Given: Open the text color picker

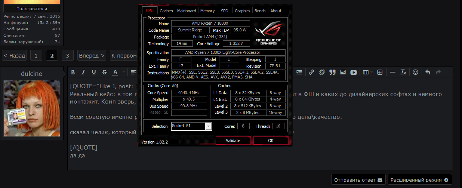Looking at the screenshot, I should tap(115, 72).
